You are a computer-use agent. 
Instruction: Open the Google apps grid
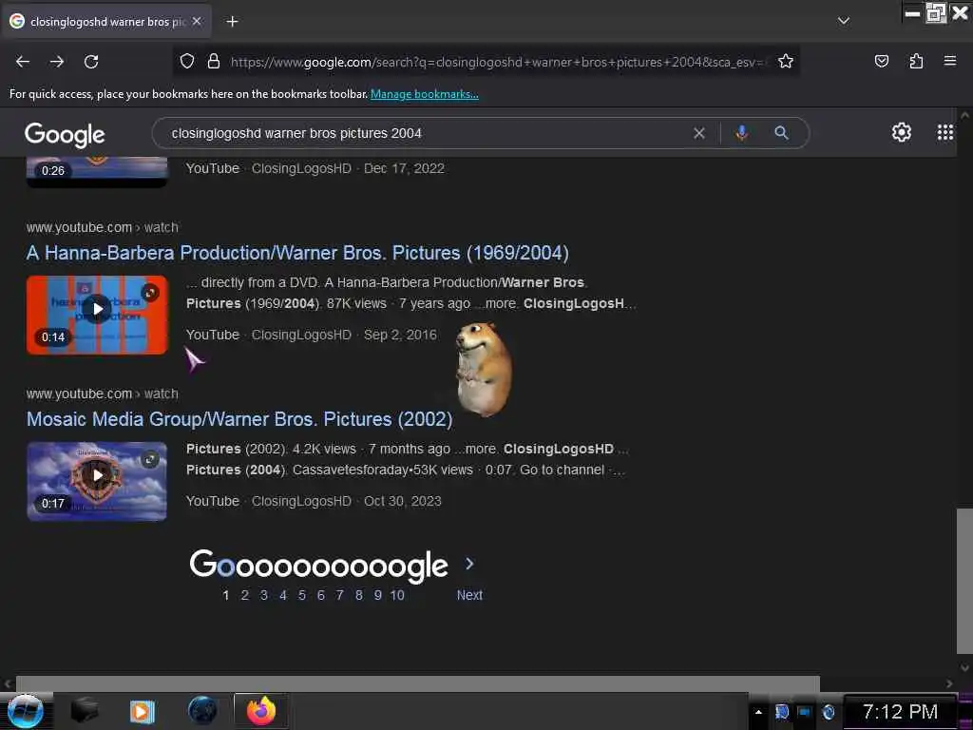(945, 132)
